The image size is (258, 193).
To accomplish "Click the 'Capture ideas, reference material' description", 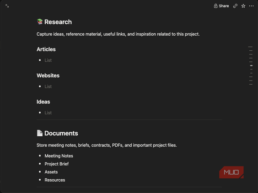I will [x=118, y=34].
